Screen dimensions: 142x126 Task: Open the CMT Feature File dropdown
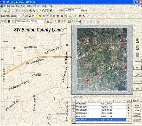[45, 21]
